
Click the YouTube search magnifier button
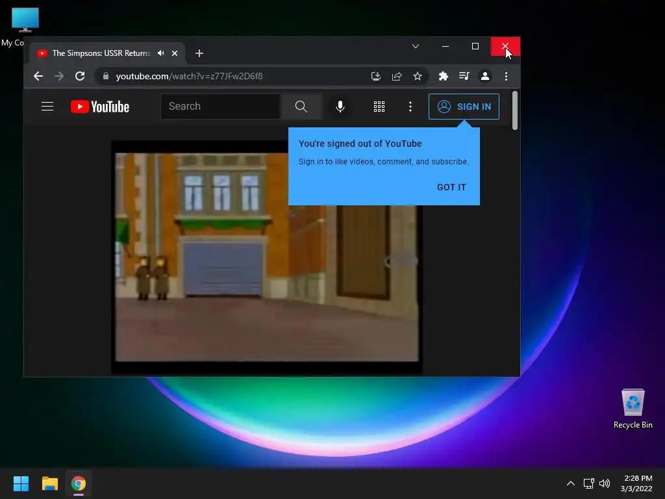(x=301, y=107)
